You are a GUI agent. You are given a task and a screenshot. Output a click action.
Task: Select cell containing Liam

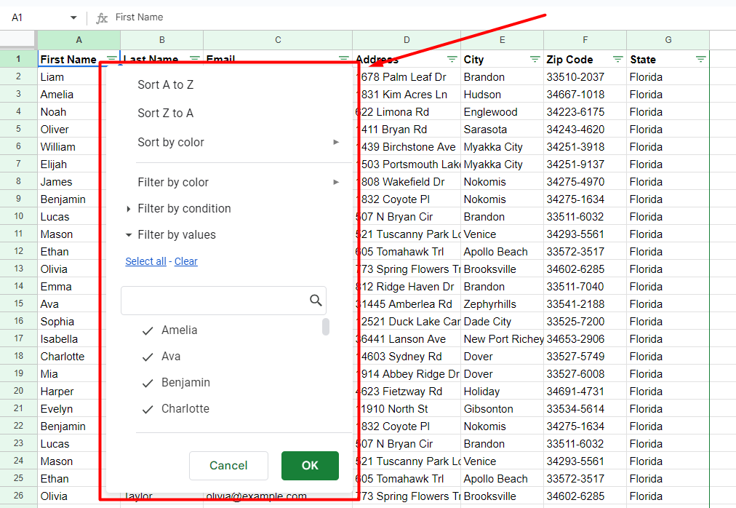[x=68, y=76]
